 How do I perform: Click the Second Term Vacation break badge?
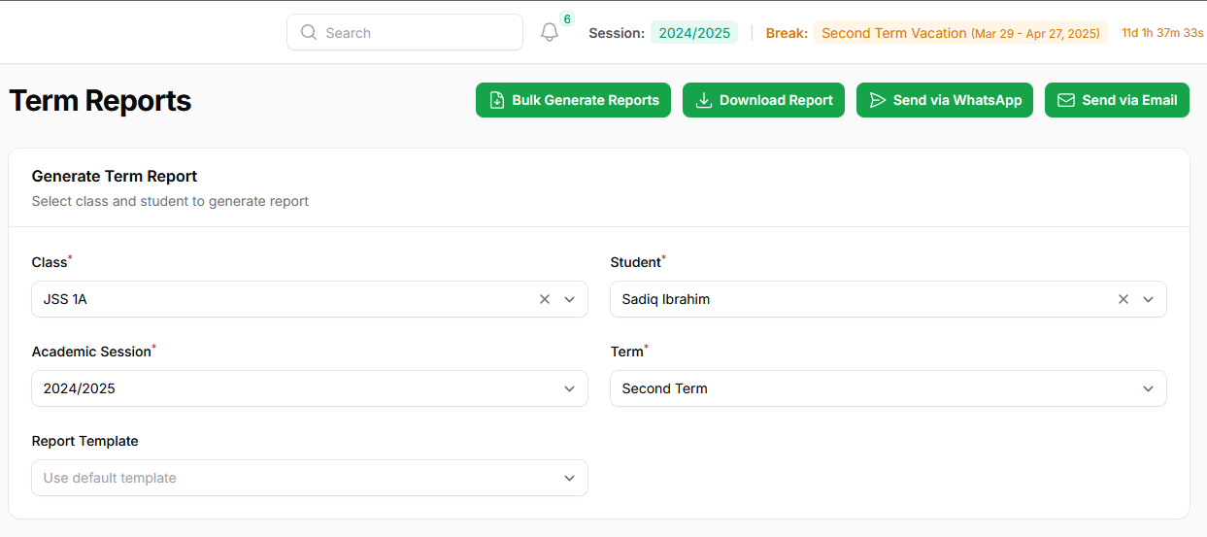[959, 32]
